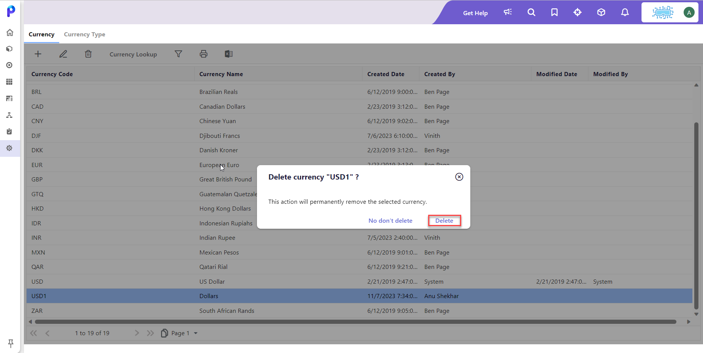This screenshot has width=703, height=353.
Task: Sort by Modified Date column header
Action: pos(560,74)
